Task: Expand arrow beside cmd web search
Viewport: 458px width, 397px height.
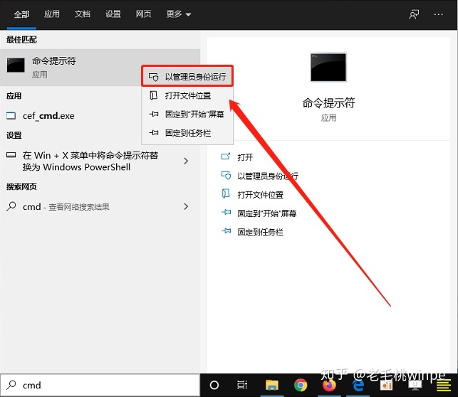Action: pos(186,206)
